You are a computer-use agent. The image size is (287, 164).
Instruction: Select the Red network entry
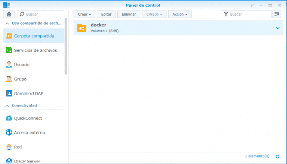point(18,147)
